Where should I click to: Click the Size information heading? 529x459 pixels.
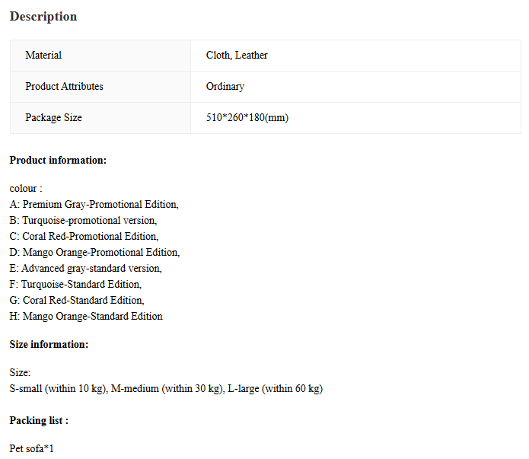coord(49,344)
